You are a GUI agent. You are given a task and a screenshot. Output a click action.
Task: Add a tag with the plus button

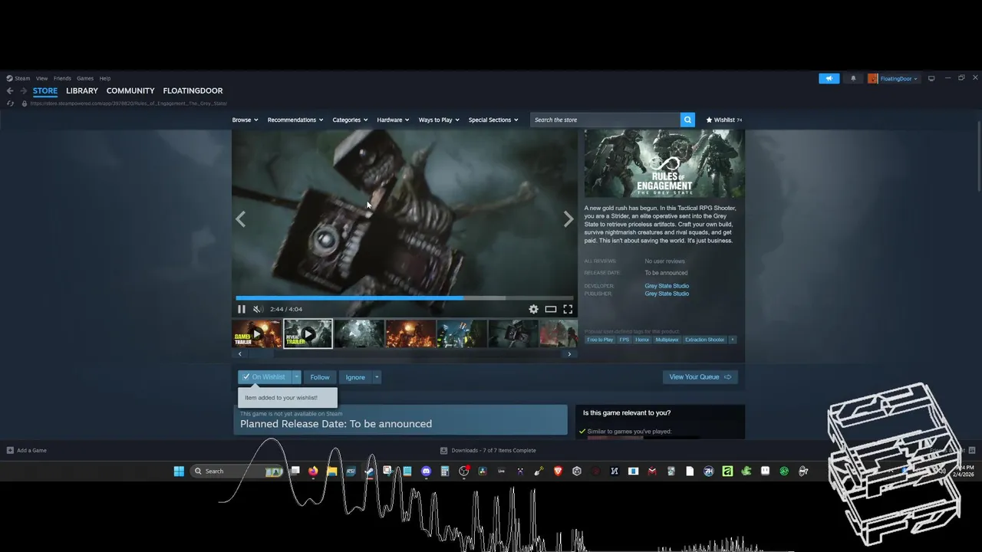coord(732,340)
